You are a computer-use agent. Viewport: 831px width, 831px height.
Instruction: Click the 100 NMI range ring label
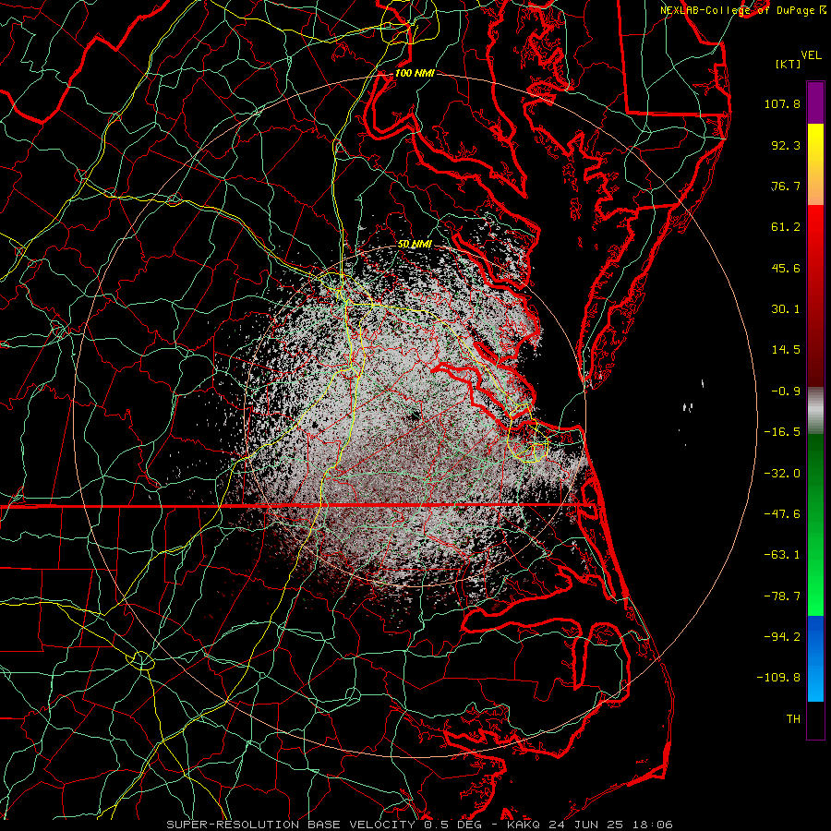[415, 73]
